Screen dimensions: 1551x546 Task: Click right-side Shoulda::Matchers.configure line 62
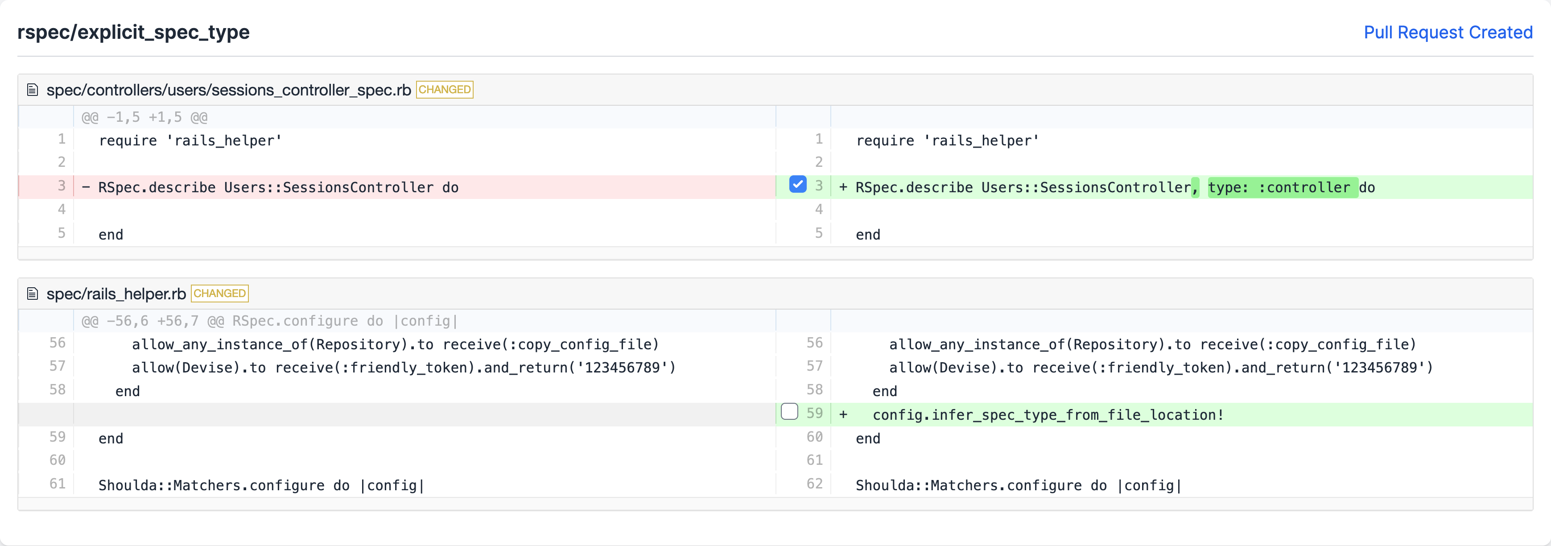(x=1019, y=486)
